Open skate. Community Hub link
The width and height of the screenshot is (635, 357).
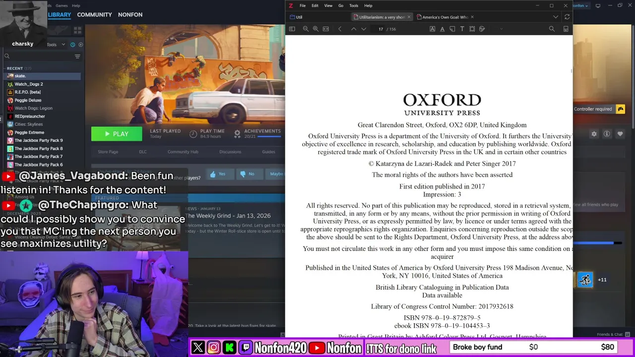(183, 152)
